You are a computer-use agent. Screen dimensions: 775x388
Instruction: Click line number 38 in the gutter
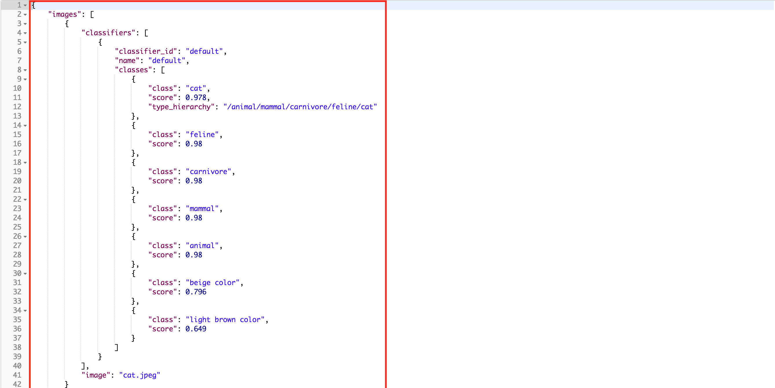tap(17, 348)
